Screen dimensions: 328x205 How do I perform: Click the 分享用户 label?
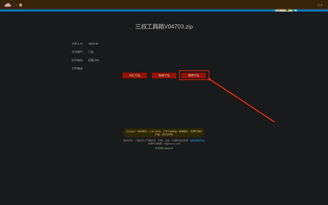coord(78,52)
